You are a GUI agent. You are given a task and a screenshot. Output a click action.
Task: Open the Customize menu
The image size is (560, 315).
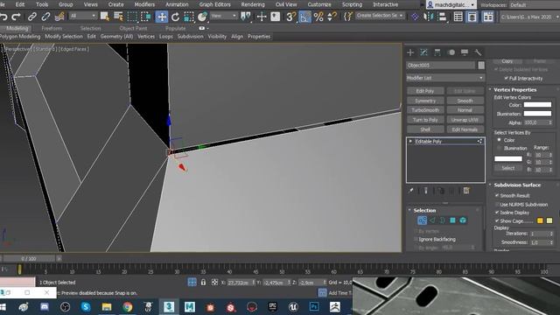tap(319, 4)
